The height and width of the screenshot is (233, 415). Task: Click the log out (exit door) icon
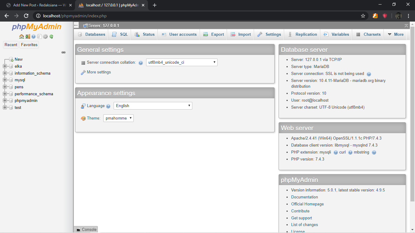click(x=28, y=36)
